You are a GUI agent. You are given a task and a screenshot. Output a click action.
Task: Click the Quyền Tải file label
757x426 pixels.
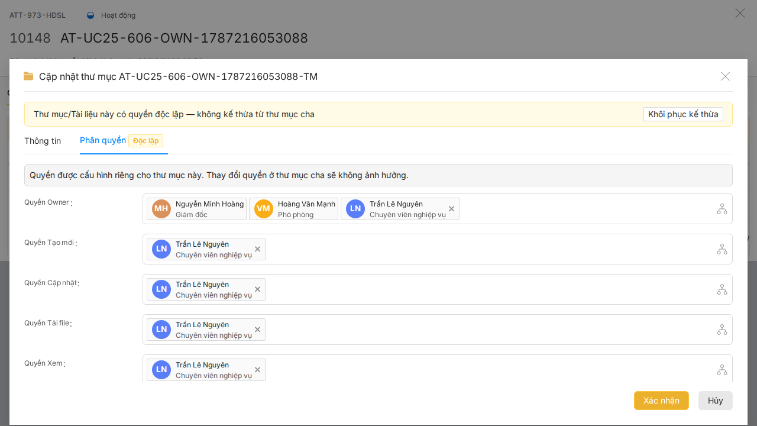pyautogui.click(x=47, y=323)
